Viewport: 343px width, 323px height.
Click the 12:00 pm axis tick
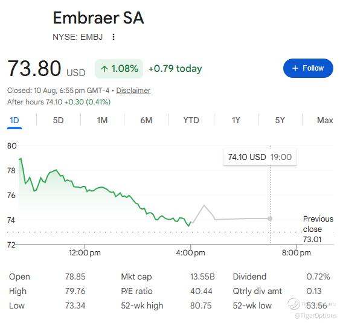pos(85,252)
